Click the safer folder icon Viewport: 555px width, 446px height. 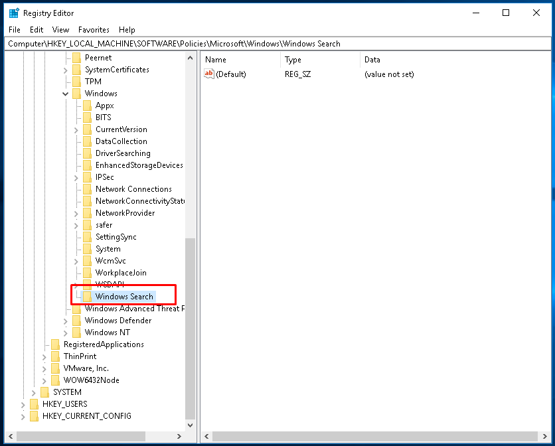(x=87, y=225)
